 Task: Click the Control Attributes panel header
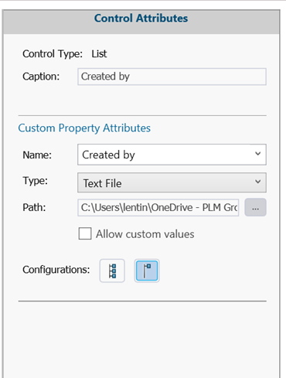tap(141, 22)
